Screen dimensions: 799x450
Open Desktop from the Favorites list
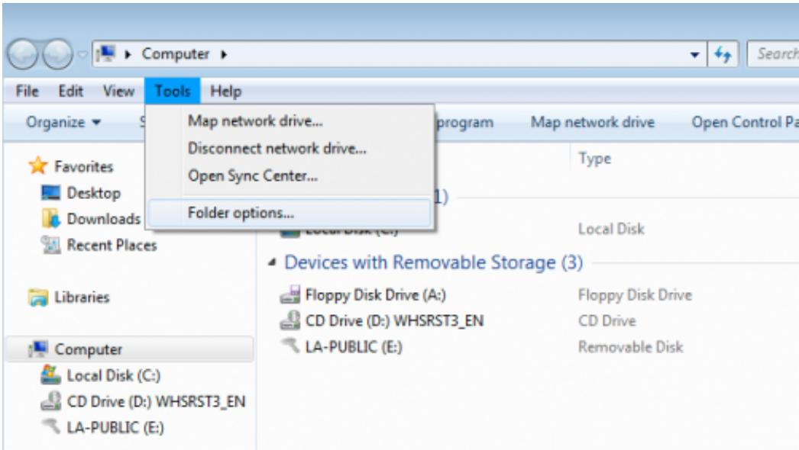pyautogui.click(x=94, y=193)
